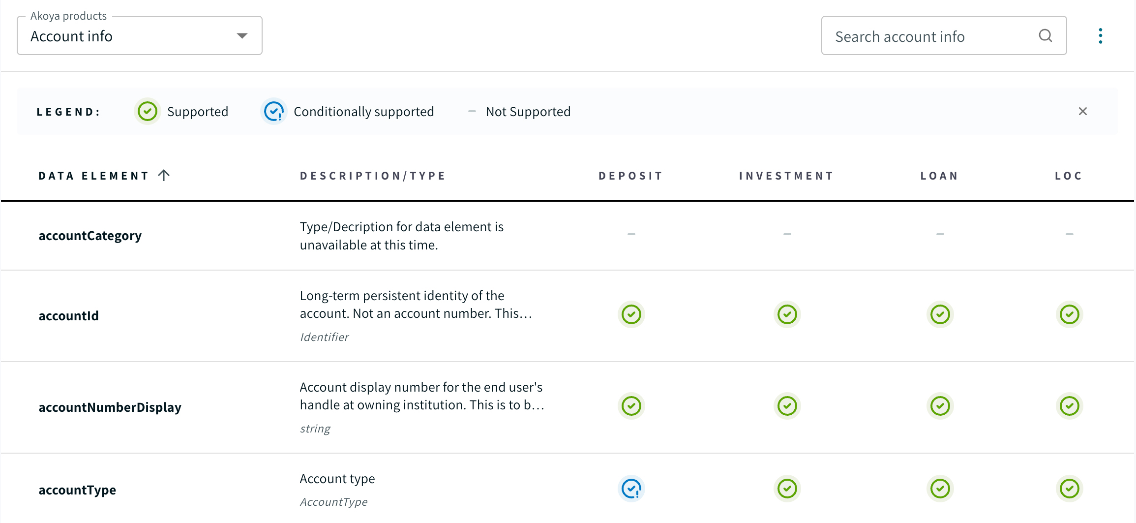Viewport: 1136px width, 523px height.
Task: Click the supported icon for accountNumberDisplay under LOC
Action: click(x=1069, y=406)
